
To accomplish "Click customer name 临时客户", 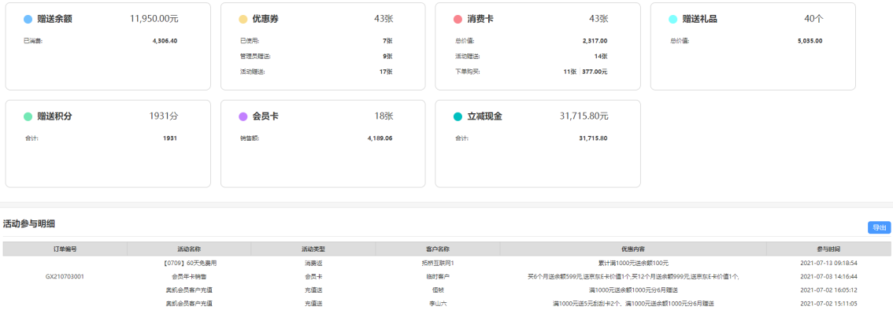I will [438, 277].
